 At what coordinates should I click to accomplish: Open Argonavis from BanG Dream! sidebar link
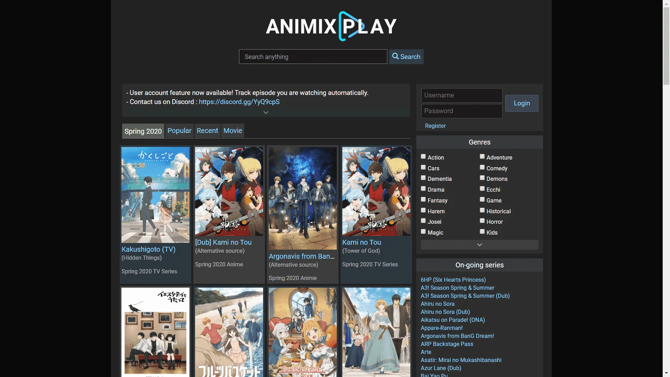(x=457, y=336)
